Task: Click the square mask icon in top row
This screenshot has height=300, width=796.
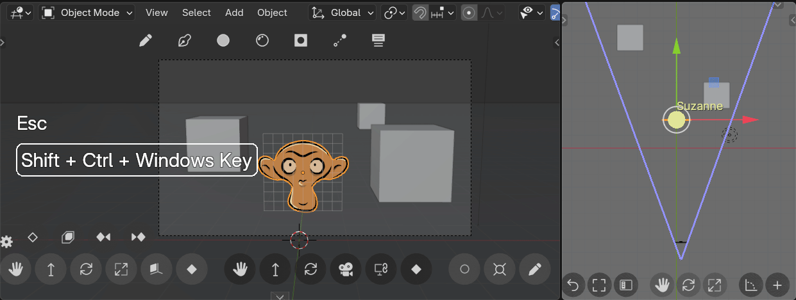Action: 301,41
